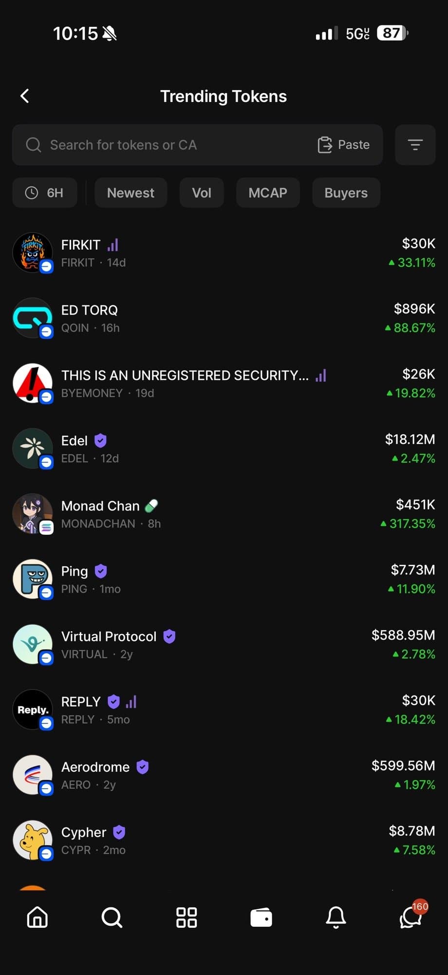Tap the Monad Chan avatar thumbnail
This screenshot has height=975, width=448.
pyautogui.click(x=32, y=514)
